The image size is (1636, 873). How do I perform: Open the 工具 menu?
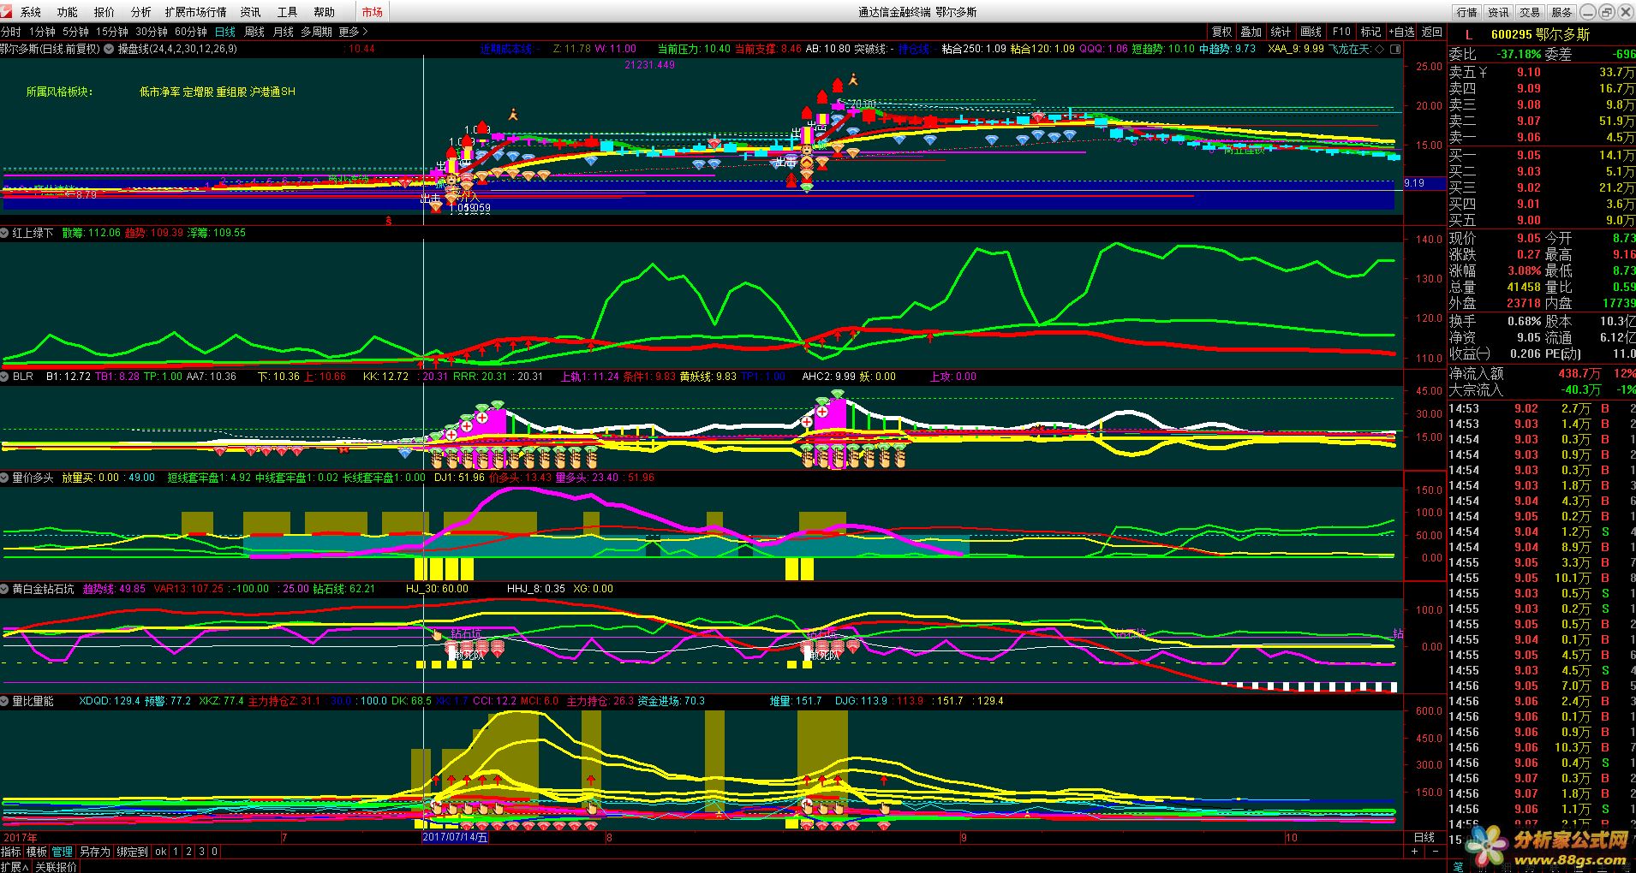click(287, 12)
